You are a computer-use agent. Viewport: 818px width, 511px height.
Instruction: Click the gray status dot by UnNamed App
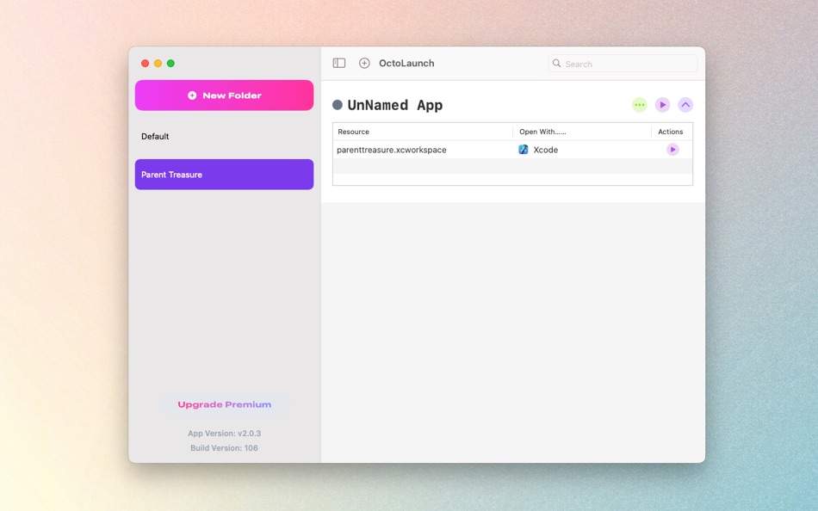[338, 105]
